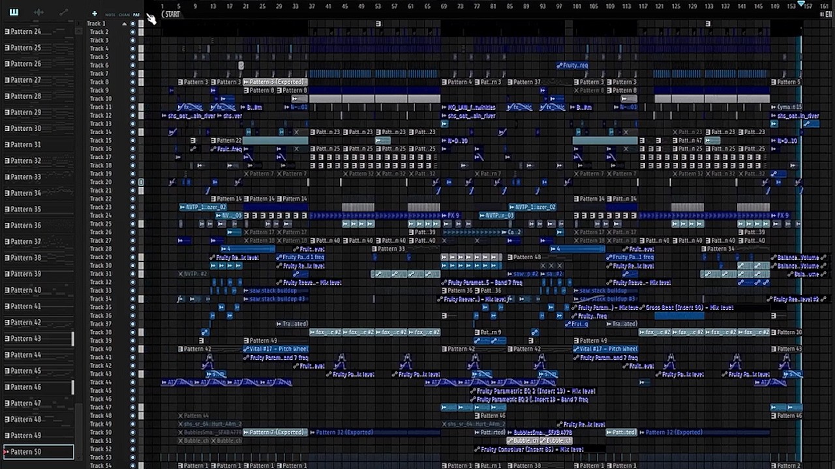Click the Track 30 header label
The height and width of the screenshot is (469, 835).
(x=100, y=266)
